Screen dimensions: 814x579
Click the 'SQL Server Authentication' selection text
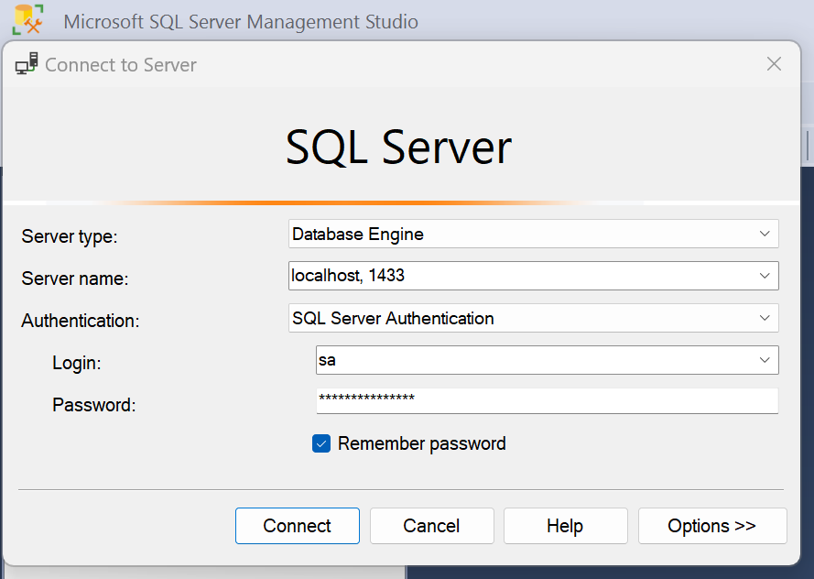click(393, 318)
